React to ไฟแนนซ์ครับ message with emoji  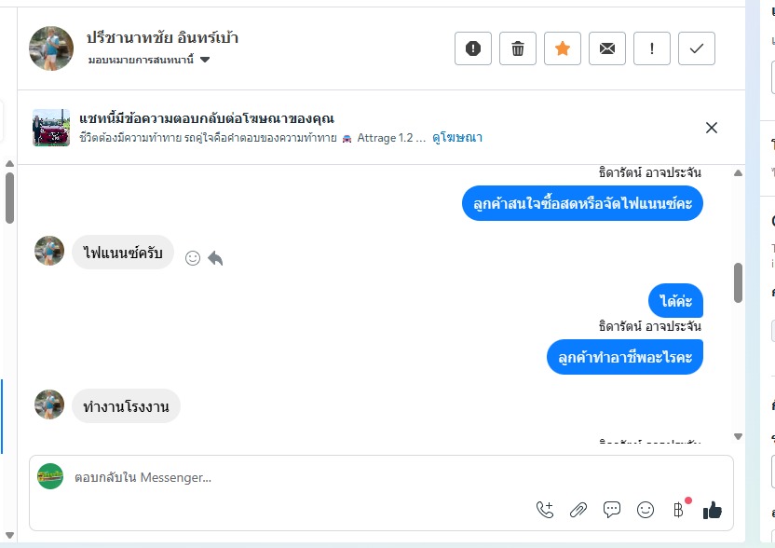tap(193, 258)
